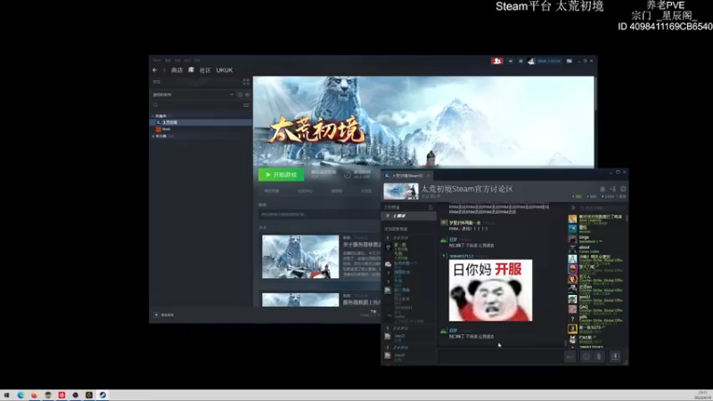Expand the Uncategorized category in library

(x=153, y=136)
